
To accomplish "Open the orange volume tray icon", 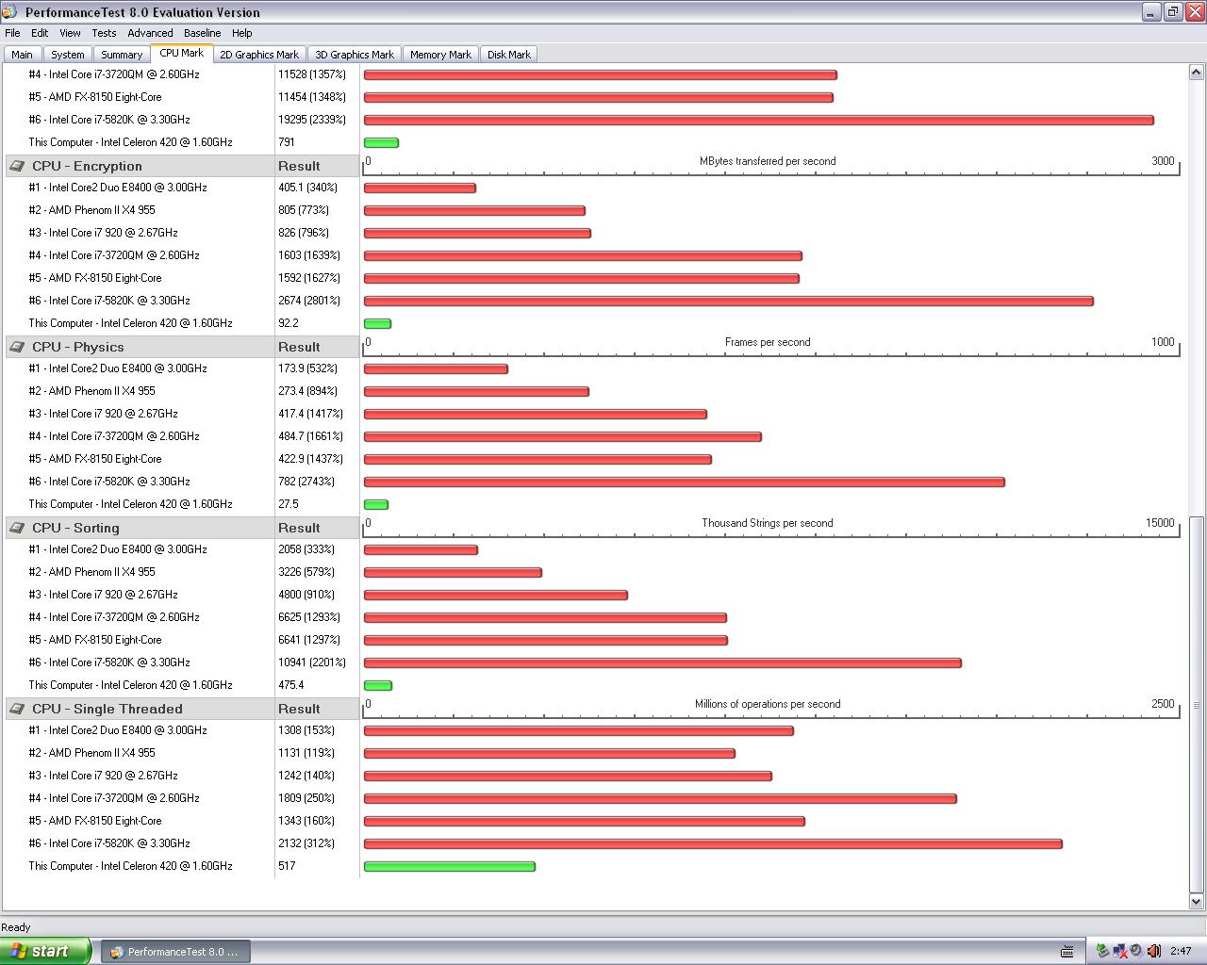I will (x=1153, y=951).
